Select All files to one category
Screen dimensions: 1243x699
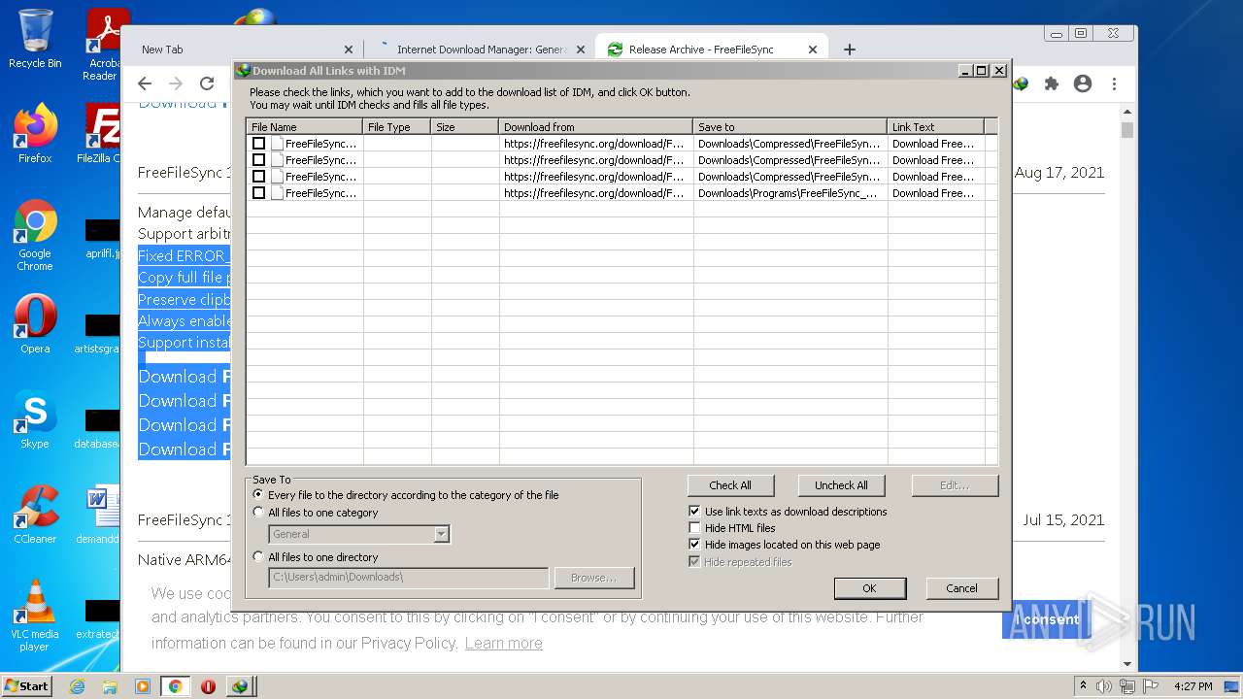tap(258, 513)
